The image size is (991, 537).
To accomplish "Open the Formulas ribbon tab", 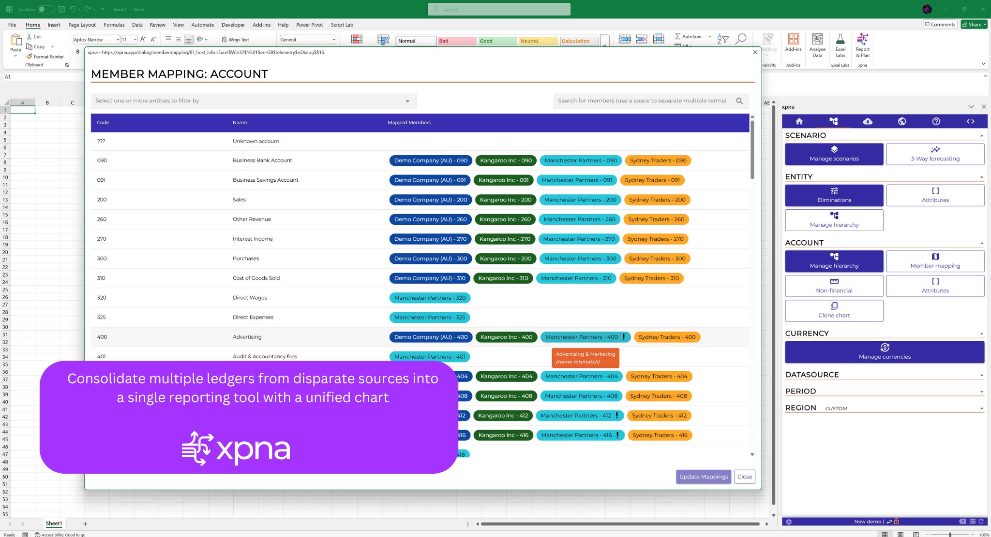I will [x=114, y=25].
